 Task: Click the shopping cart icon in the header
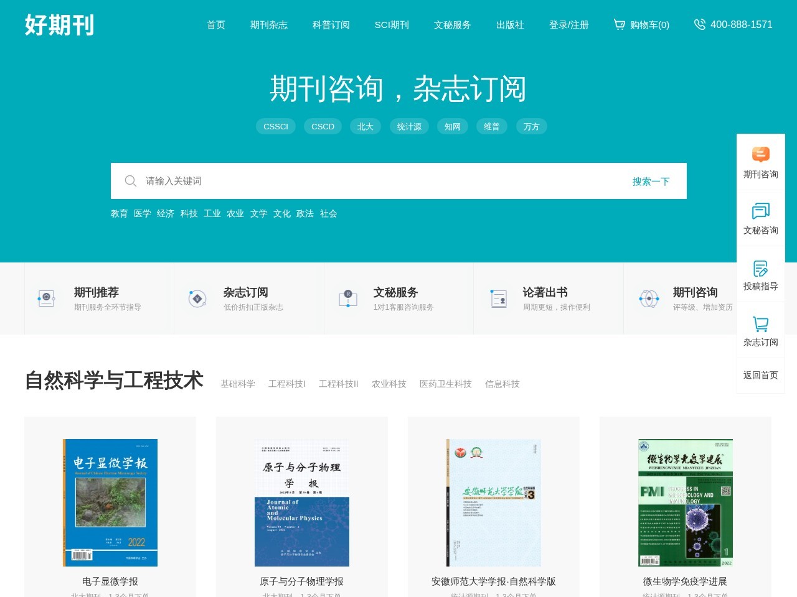coord(619,24)
